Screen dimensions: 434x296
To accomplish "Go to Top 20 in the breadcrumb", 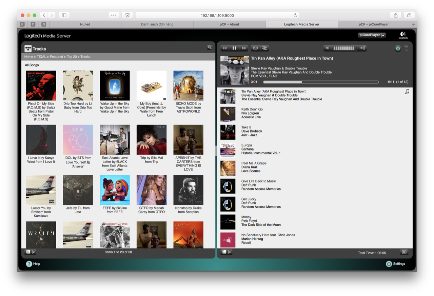I will (72, 57).
